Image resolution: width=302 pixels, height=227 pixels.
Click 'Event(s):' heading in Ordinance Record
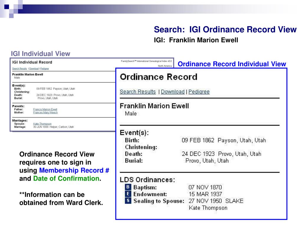[x=134, y=133]
